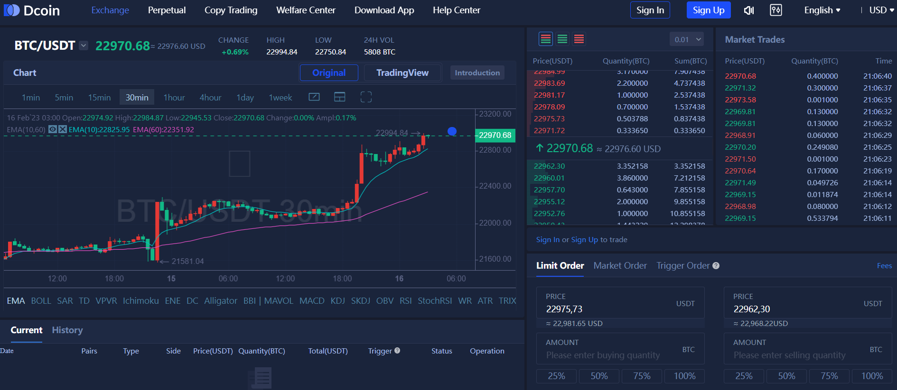Open chart Introduction button

(477, 73)
